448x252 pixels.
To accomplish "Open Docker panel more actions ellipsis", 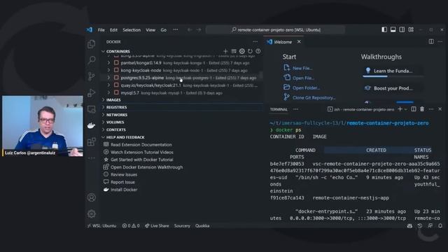I will tap(255, 42).
